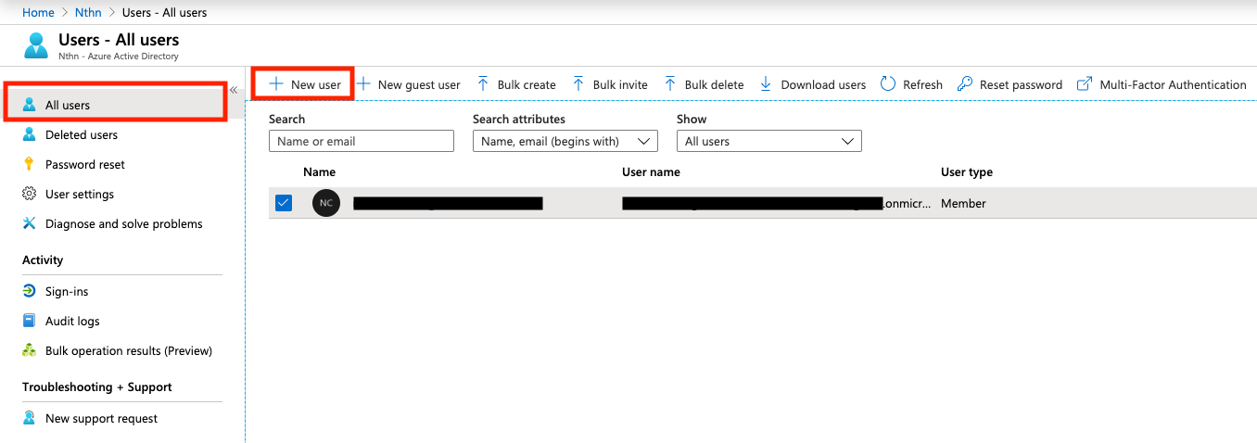1257x443 pixels.
Task: Click the Bulk delete icon
Action: coord(670,84)
